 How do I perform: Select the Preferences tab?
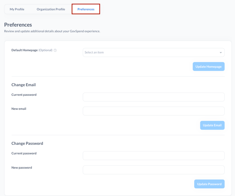[86, 9]
